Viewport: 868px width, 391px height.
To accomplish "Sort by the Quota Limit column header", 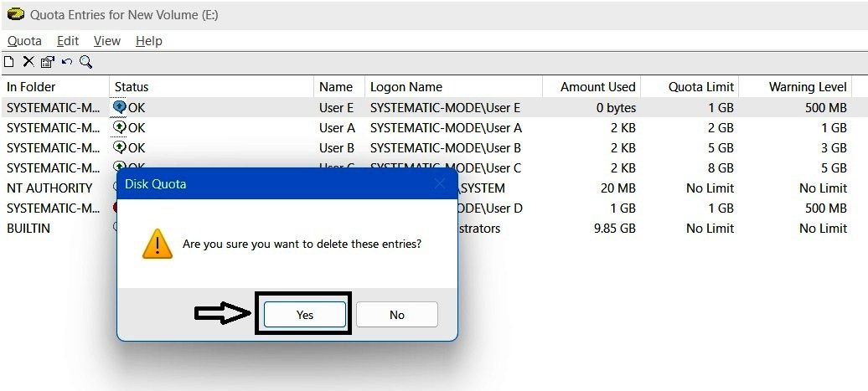I will [x=690, y=87].
